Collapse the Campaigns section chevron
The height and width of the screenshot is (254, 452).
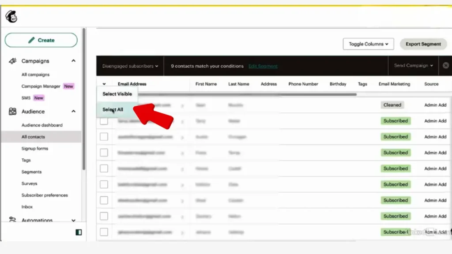tap(73, 61)
